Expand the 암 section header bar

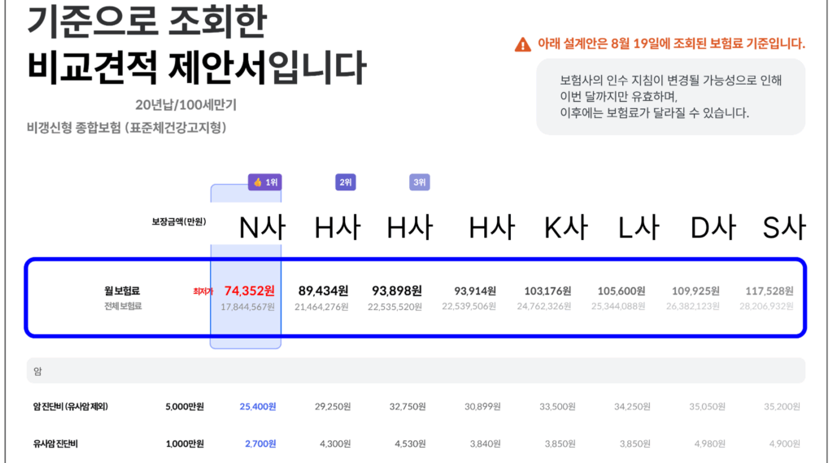click(x=416, y=370)
